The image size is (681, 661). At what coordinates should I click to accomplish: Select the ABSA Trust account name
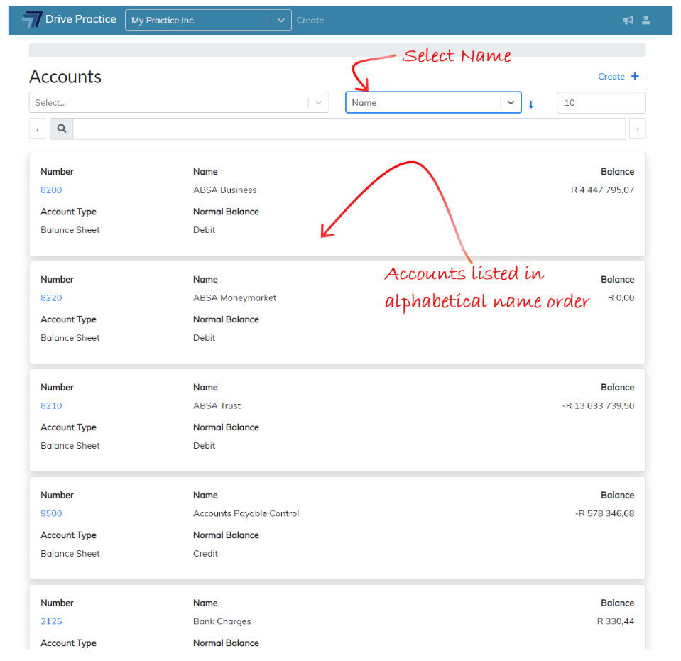[217, 405]
